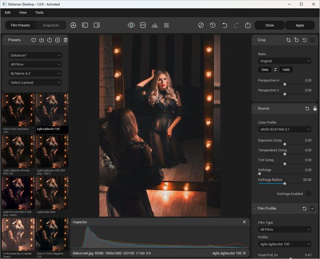Toggle the Defringe Enabled checkbox

click(308, 194)
